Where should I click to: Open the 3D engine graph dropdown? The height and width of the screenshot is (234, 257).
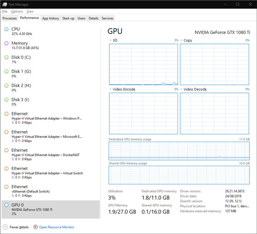click(110, 40)
